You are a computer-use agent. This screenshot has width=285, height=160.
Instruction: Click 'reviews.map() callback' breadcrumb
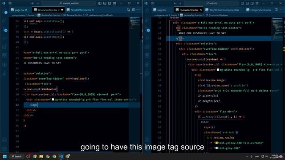pos(99,15)
